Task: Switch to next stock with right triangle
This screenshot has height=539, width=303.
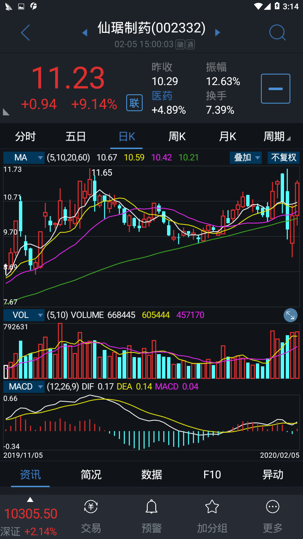Action: pos(218,32)
